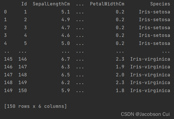Click Iris-virginica in row 149
This screenshot has width=174, height=119.
tap(150, 91)
